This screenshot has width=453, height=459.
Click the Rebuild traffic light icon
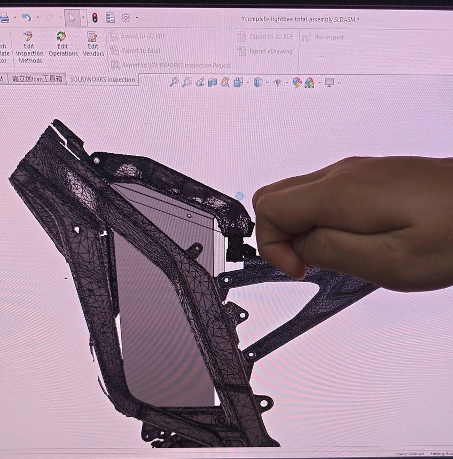95,18
